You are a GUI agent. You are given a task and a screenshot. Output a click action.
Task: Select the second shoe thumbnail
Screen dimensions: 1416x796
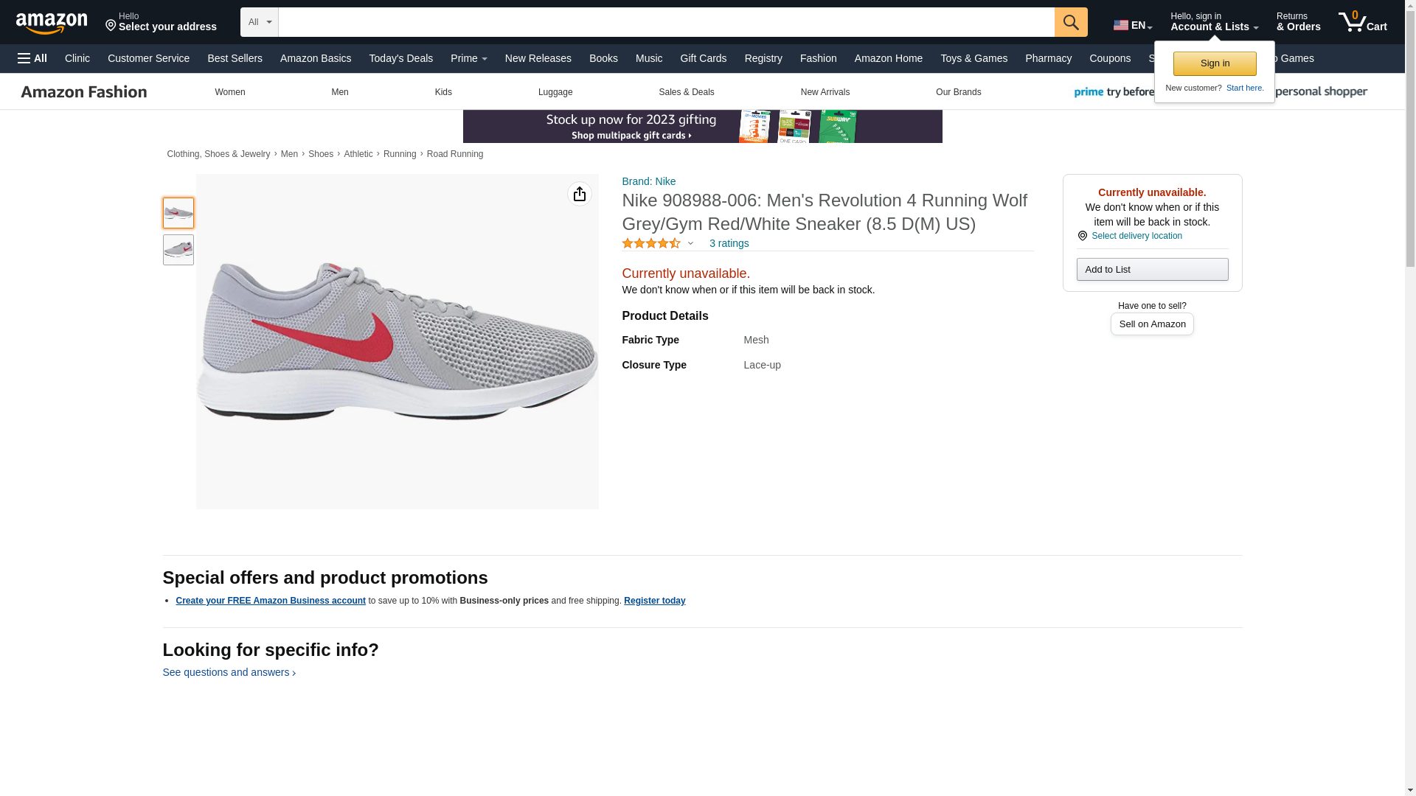(x=178, y=250)
